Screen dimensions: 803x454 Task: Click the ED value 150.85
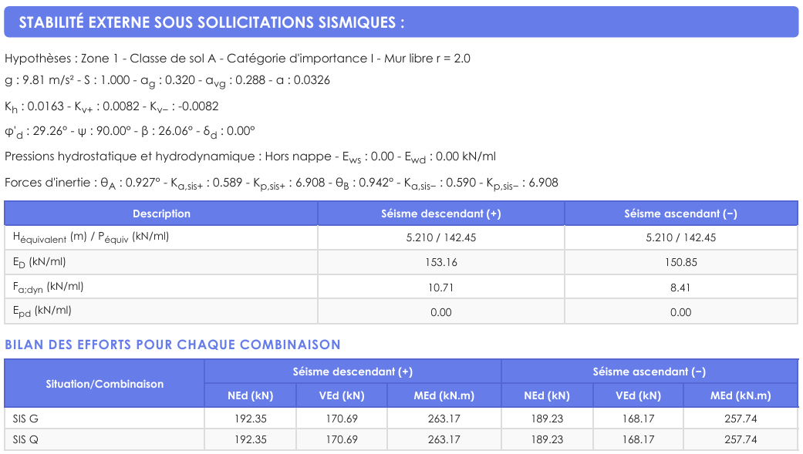pos(680,262)
